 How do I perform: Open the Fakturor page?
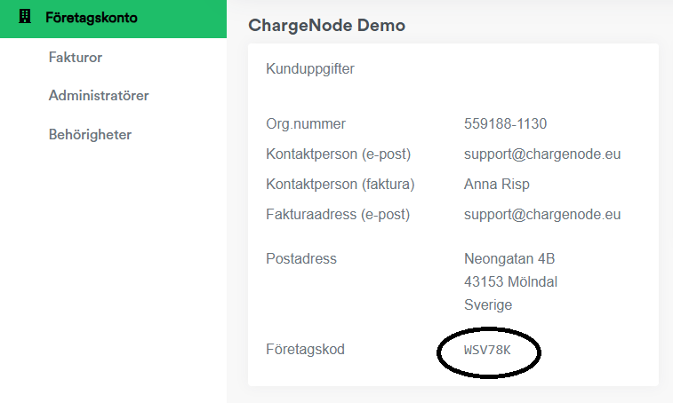(76, 58)
